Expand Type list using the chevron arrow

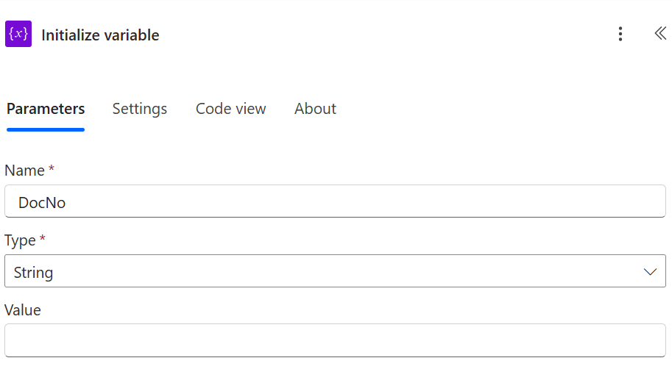point(650,272)
